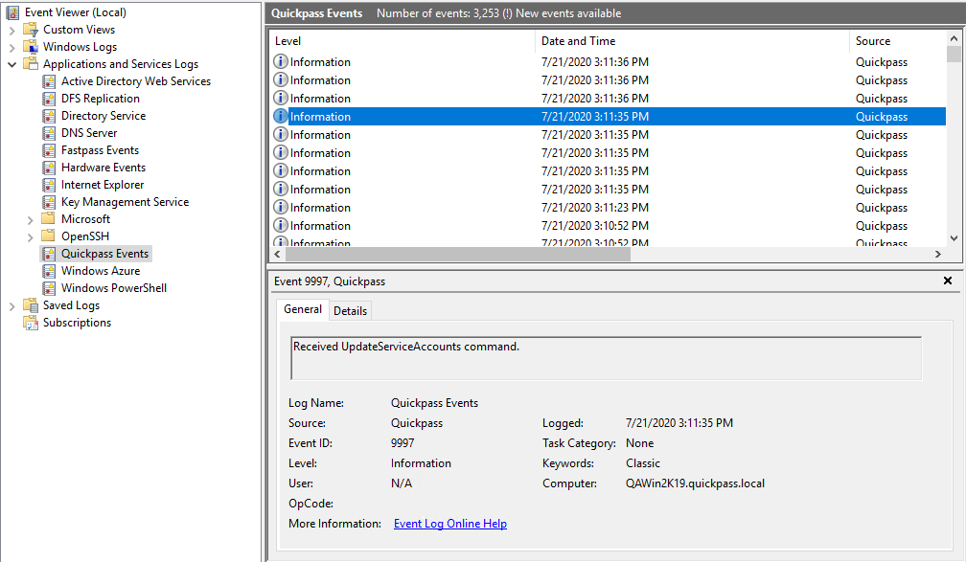Click the horizontal scroll left arrow

tap(277, 254)
